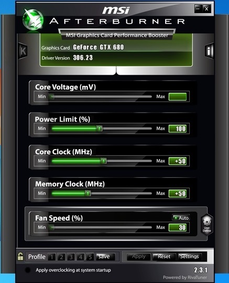Screen dimensions: 229x283
Task: Click the Fan Speed (%) label
Action: (59, 218)
